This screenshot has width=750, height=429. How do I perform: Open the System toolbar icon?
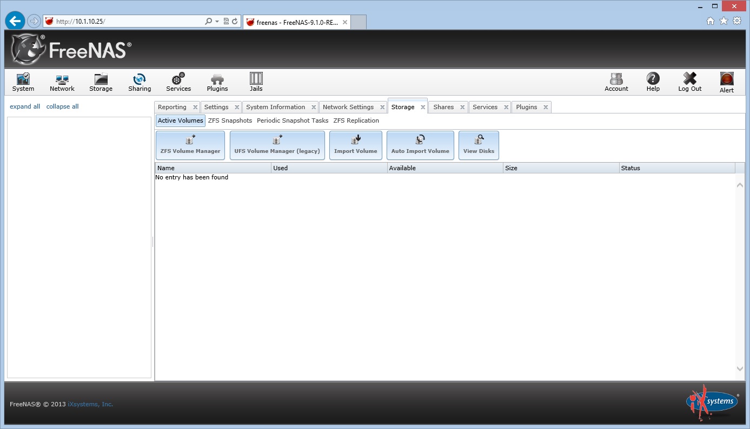point(23,83)
